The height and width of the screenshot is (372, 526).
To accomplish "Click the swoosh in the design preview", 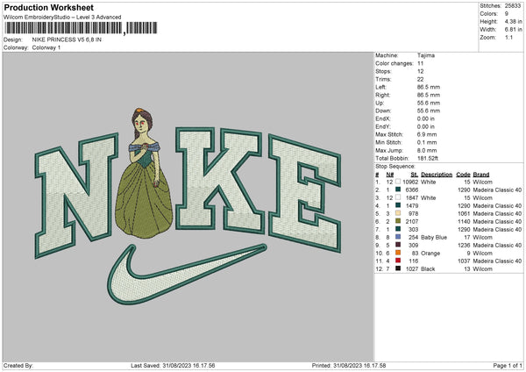I will click(x=187, y=274).
